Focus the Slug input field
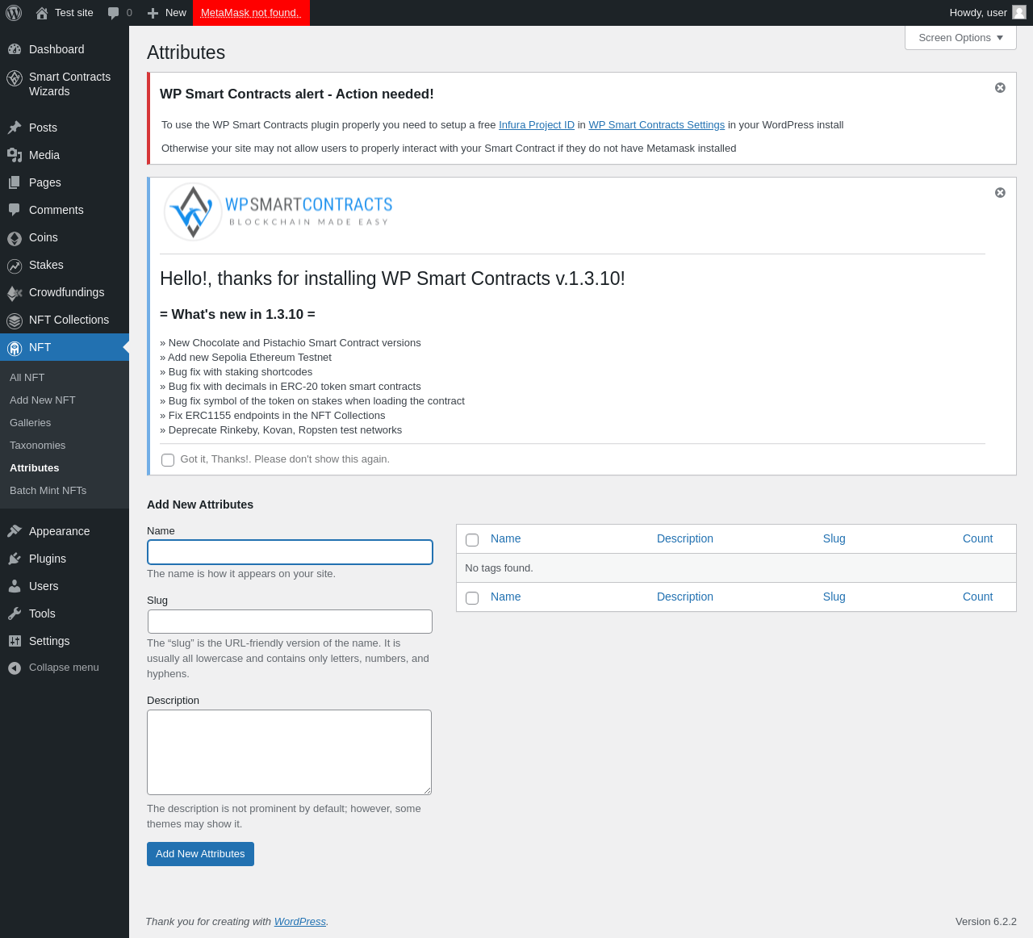The width and height of the screenshot is (1033, 938). pos(290,622)
